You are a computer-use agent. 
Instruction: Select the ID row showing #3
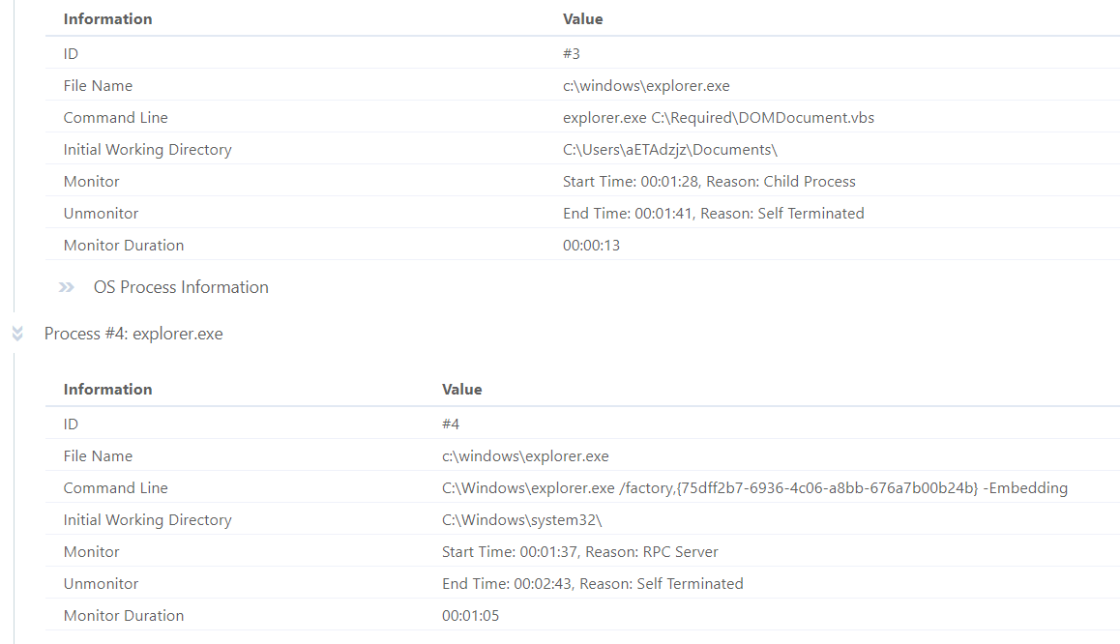coord(572,53)
